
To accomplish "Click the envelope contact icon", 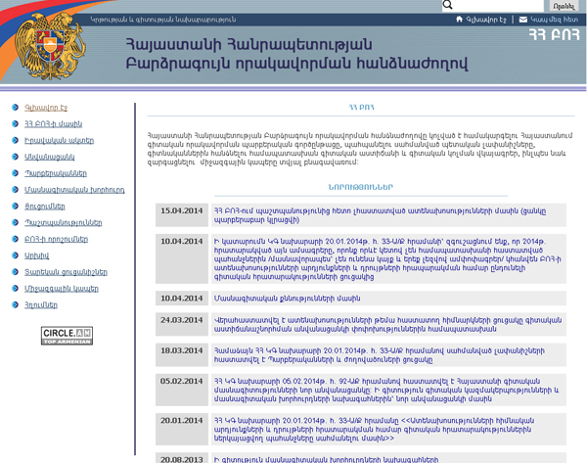I will (x=523, y=19).
